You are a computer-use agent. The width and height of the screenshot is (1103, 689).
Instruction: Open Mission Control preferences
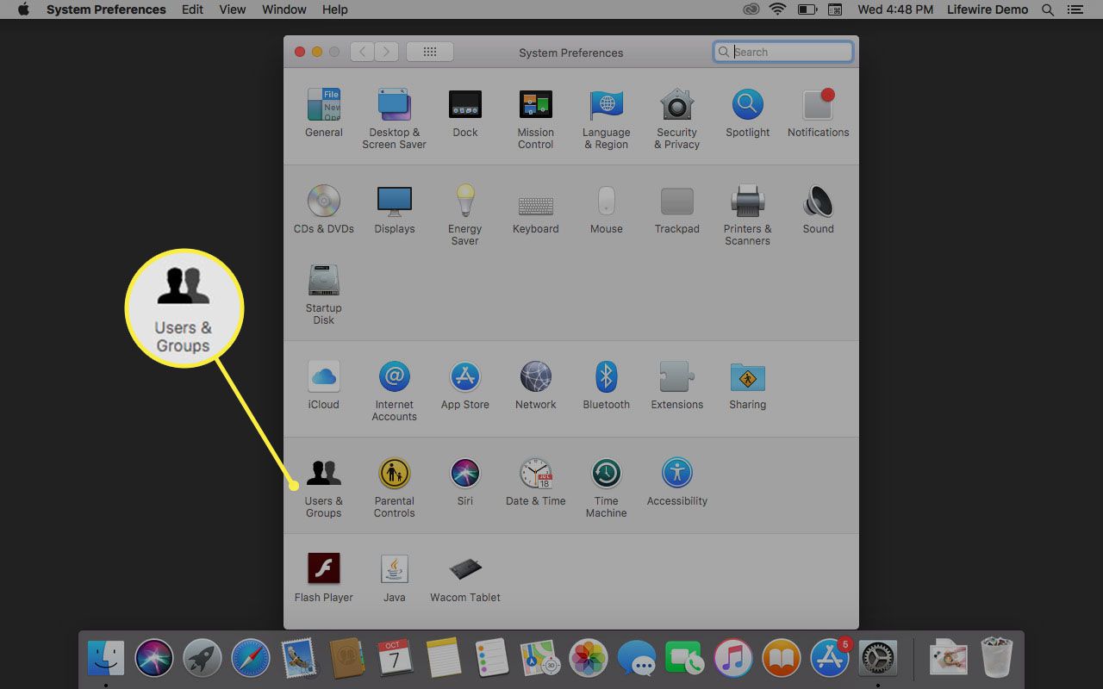pos(536,118)
